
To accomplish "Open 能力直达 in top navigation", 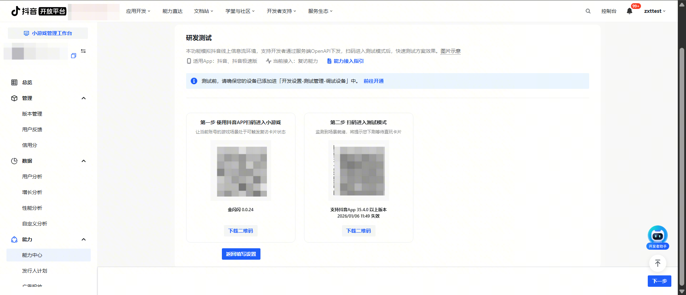I will click(x=172, y=11).
